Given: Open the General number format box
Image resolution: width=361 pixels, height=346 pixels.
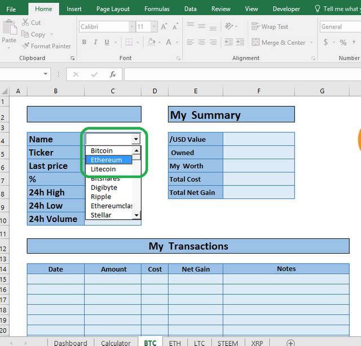Looking at the screenshot, I should (x=340, y=26).
